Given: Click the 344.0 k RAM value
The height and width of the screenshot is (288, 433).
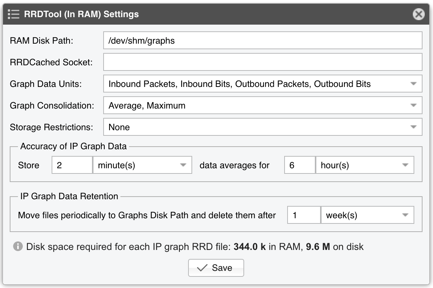Looking at the screenshot, I should coord(250,246).
